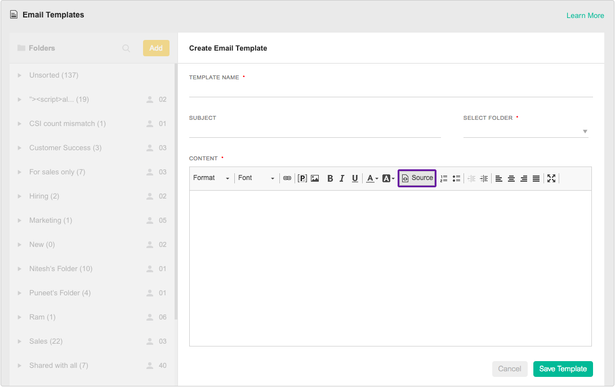Toggle italic formatting
Screen dimensions: 615x387
pos(342,178)
